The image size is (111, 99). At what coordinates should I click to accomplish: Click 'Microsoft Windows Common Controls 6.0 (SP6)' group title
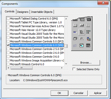(x=34, y=75)
